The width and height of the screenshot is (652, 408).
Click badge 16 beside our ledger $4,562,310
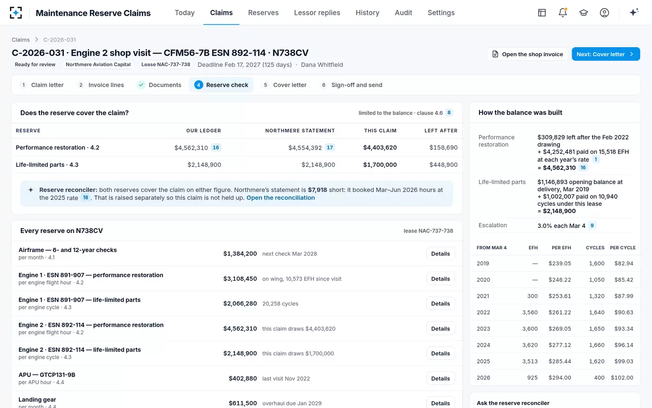coord(216,147)
